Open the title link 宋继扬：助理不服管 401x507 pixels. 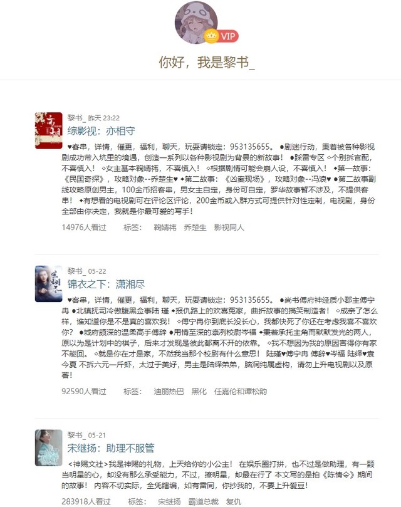[111, 448]
